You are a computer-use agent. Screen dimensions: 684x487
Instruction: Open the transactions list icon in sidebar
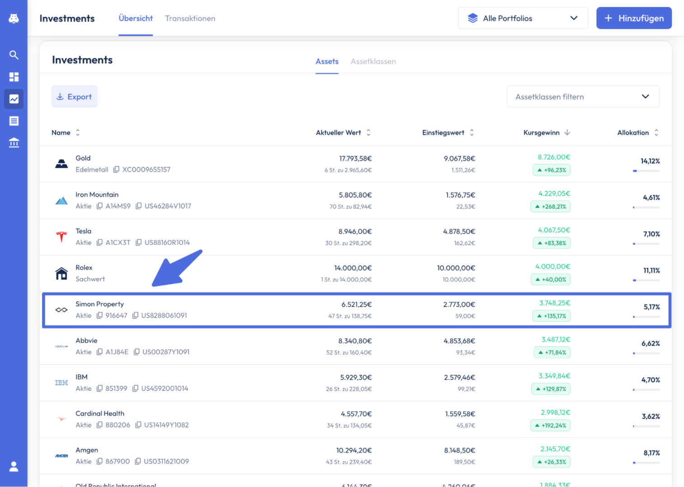point(14,121)
